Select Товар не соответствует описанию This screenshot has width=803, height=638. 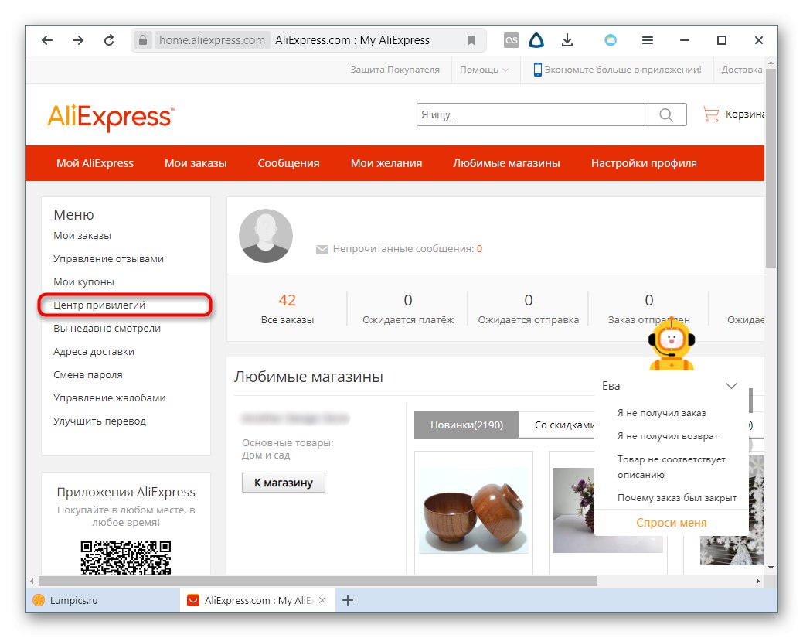(x=671, y=467)
